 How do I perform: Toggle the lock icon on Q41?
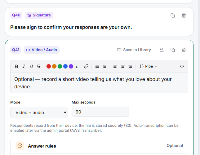pyautogui.click(x=162, y=50)
